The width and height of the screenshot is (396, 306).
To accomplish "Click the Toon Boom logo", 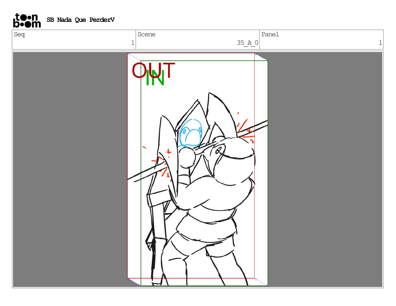I will (27, 20).
